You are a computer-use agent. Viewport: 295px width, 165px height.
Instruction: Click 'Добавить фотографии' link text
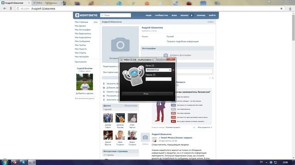(x=180, y=55)
